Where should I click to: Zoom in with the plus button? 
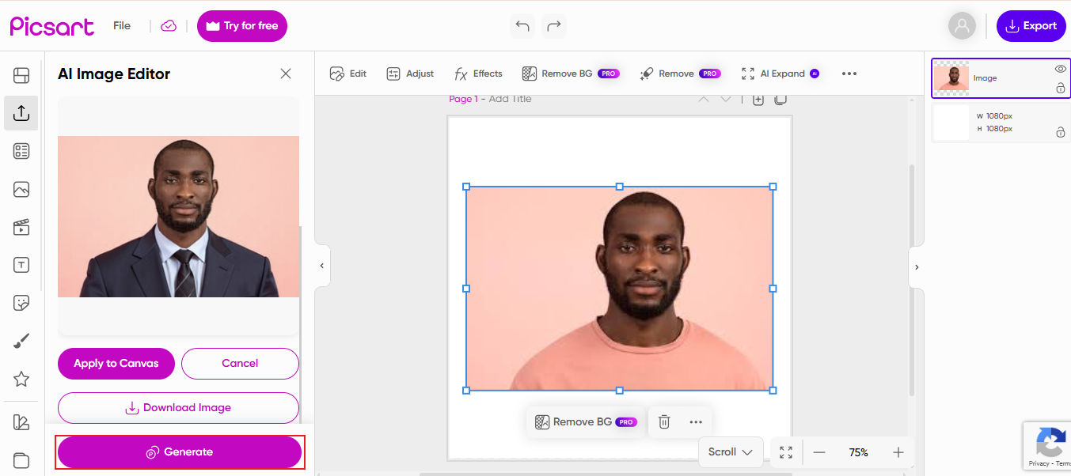click(898, 452)
